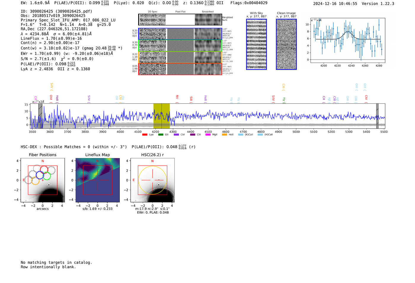The image size is (415, 283).
Task: Click the PDF ID 3090026425 line
Action: coord(56,11)
